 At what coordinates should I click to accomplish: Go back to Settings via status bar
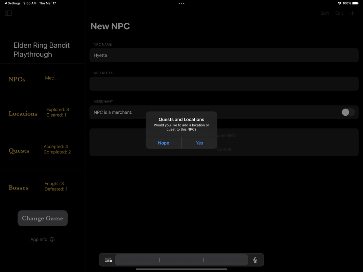(12, 3)
